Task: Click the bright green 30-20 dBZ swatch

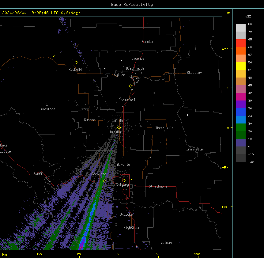Action: tap(241, 127)
